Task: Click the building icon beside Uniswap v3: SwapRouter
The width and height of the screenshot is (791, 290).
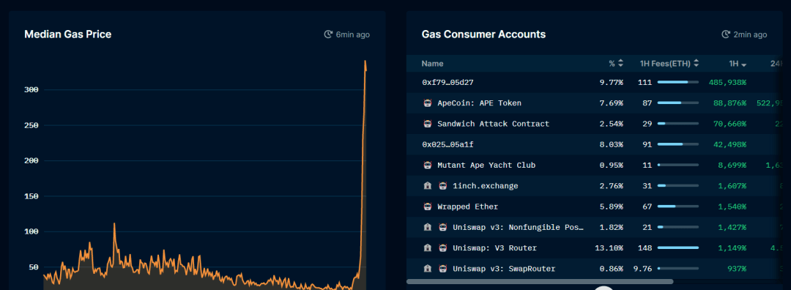Action: (428, 269)
